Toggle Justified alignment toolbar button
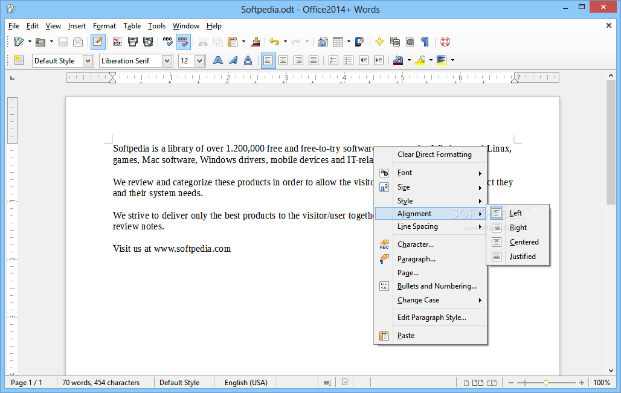 [314, 60]
